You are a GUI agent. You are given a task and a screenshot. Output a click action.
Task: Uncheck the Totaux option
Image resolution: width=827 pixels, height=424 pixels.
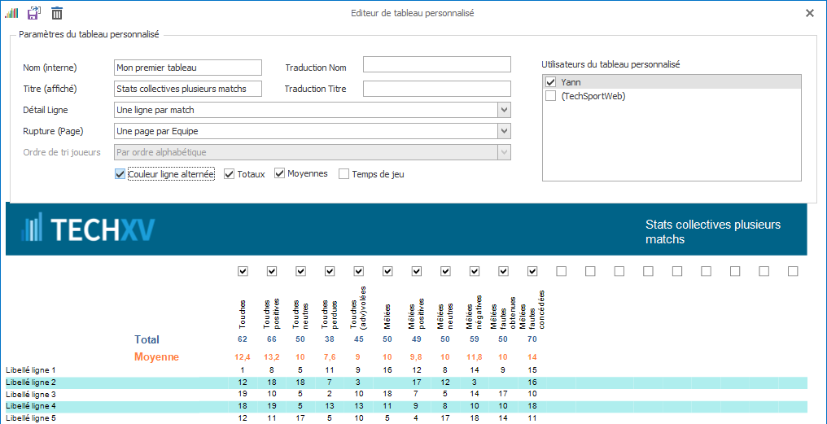click(230, 174)
